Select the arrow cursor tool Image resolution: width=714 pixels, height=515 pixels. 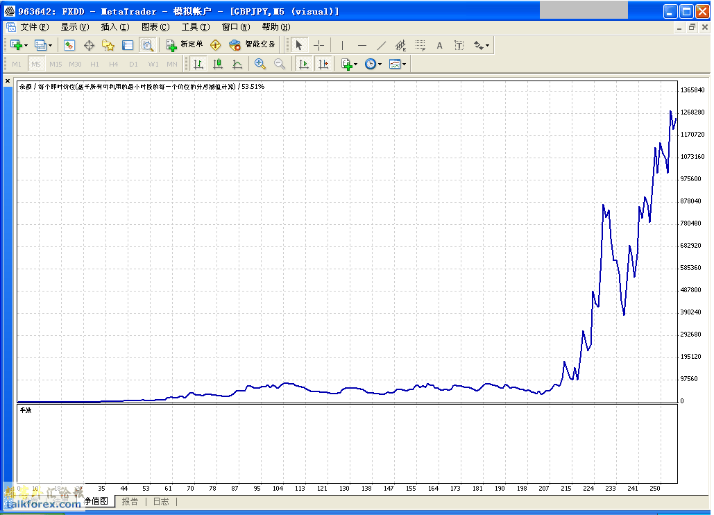click(x=298, y=45)
